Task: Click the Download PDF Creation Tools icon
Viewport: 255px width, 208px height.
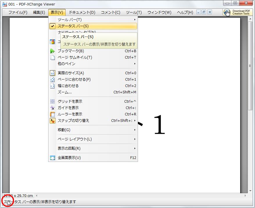Action: (x=227, y=12)
